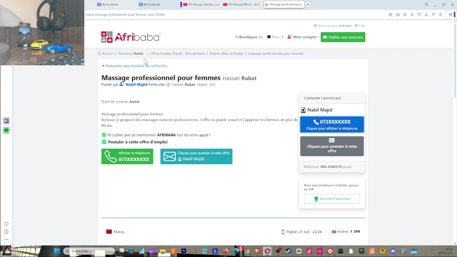Open sidebar three-dots setup menu
This screenshot has height=257, width=457.
tap(6, 240)
